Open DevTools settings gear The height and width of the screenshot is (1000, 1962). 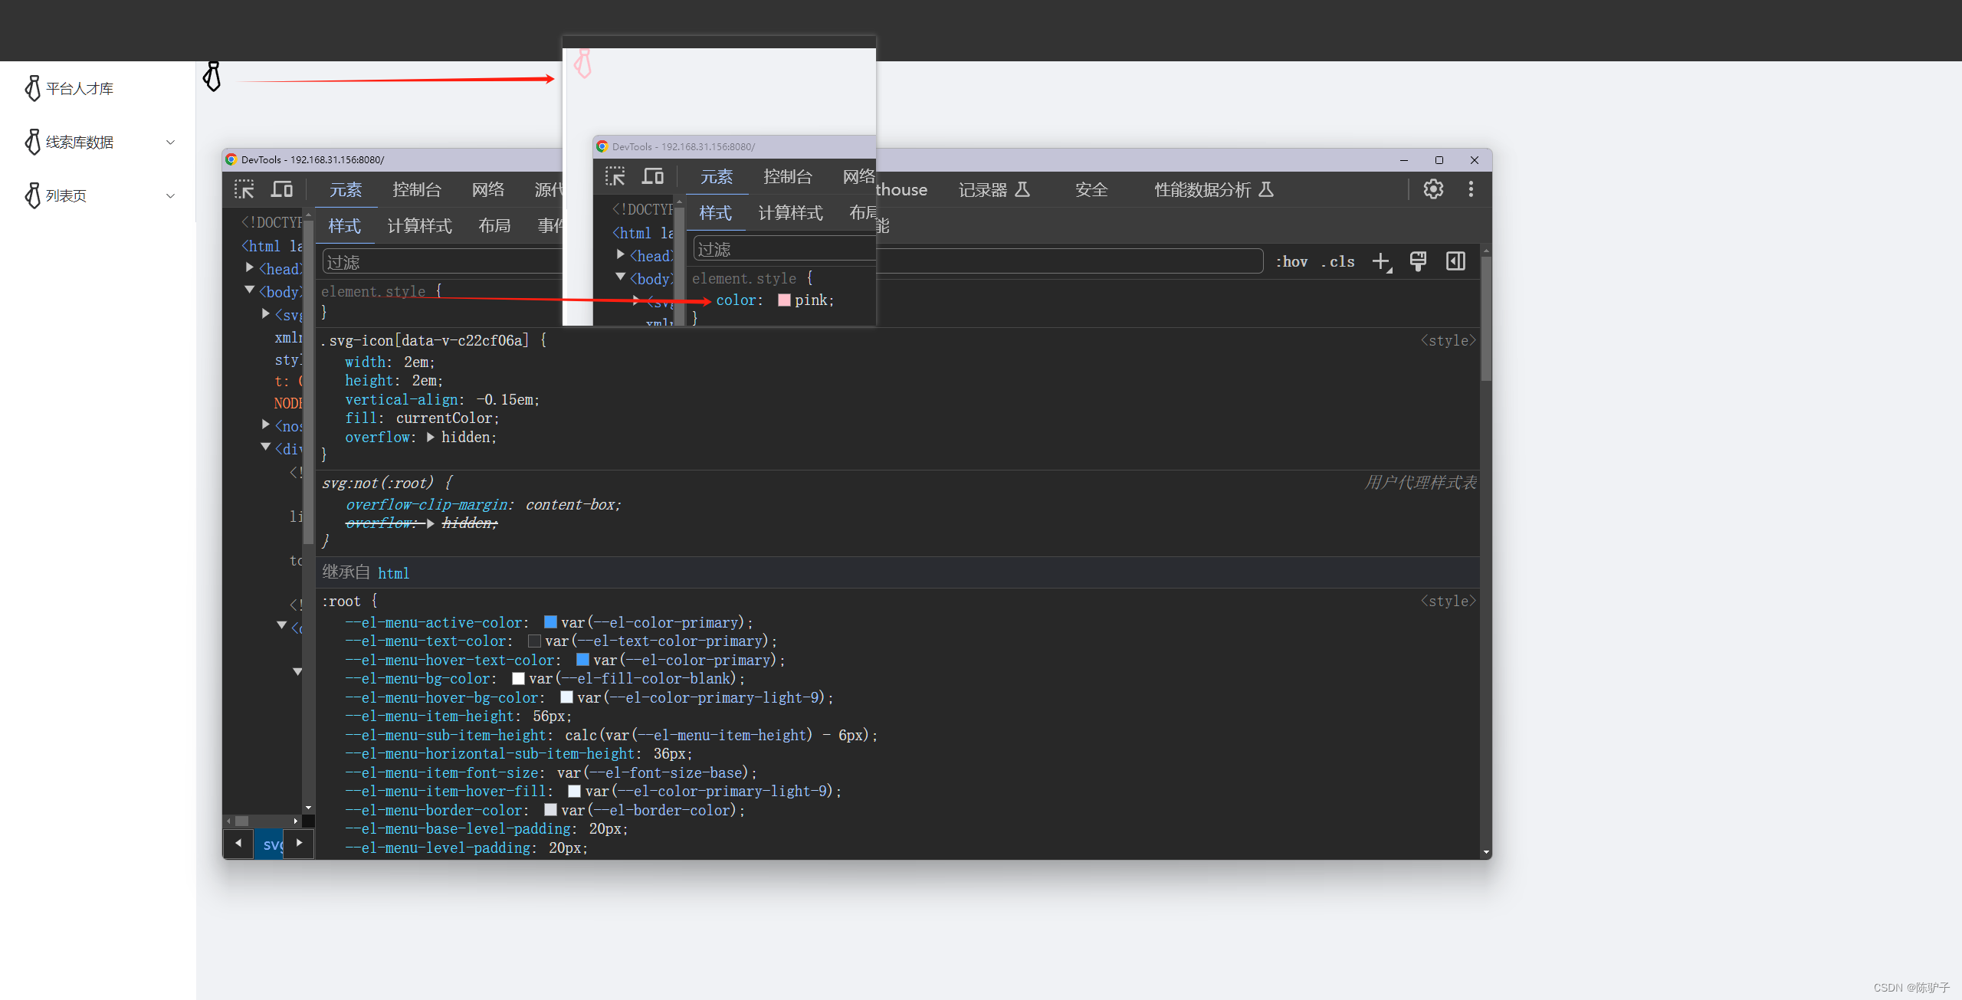[1433, 189]
